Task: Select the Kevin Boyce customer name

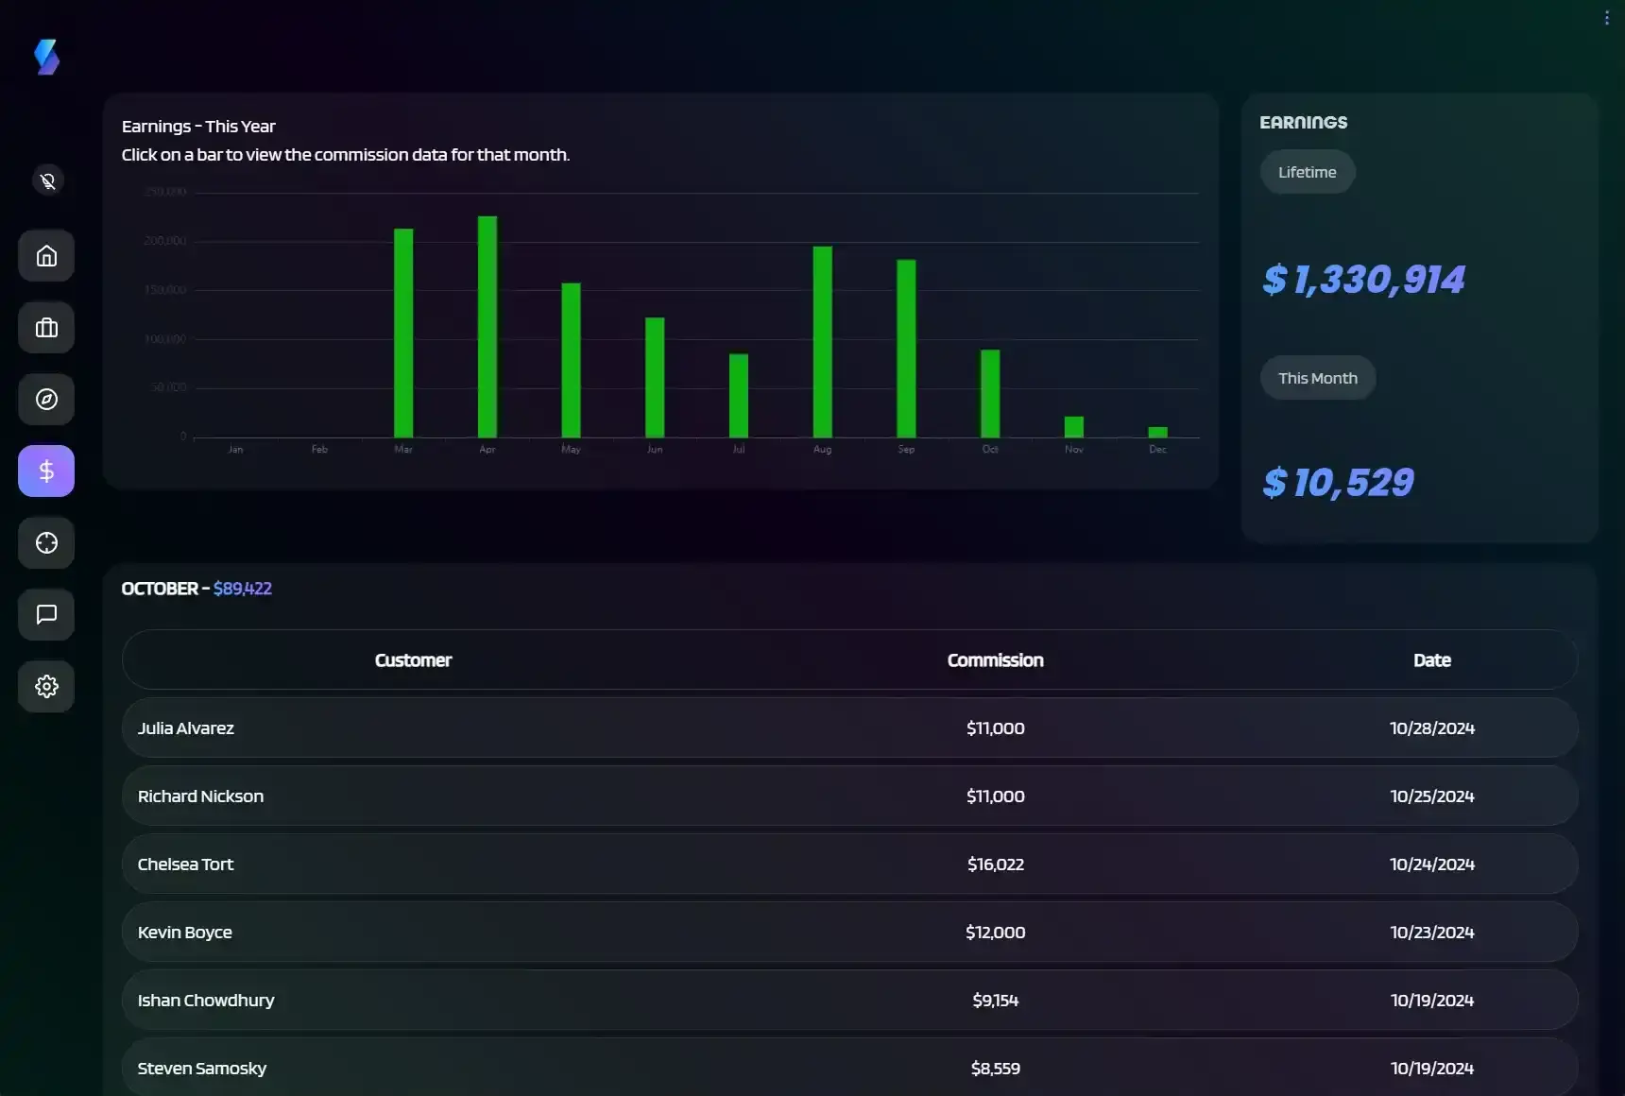Action: pos(185,933)
